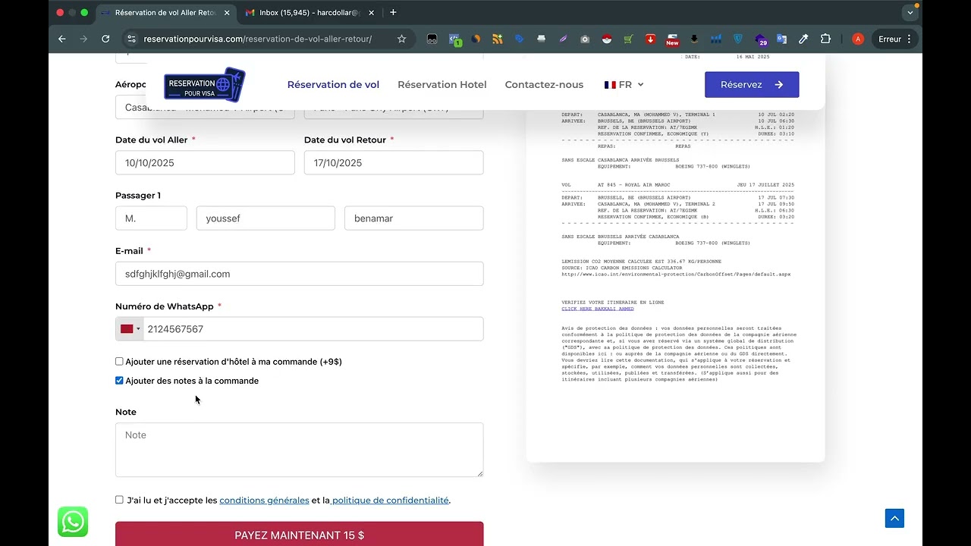Open the conditions générales link
Viewport: 971px width, 546px height.
click(264, 500)
